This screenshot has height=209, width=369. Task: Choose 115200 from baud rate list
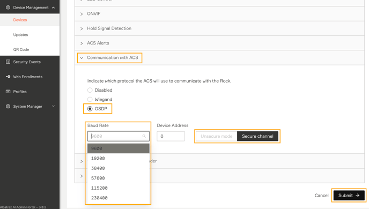[119, 188]
